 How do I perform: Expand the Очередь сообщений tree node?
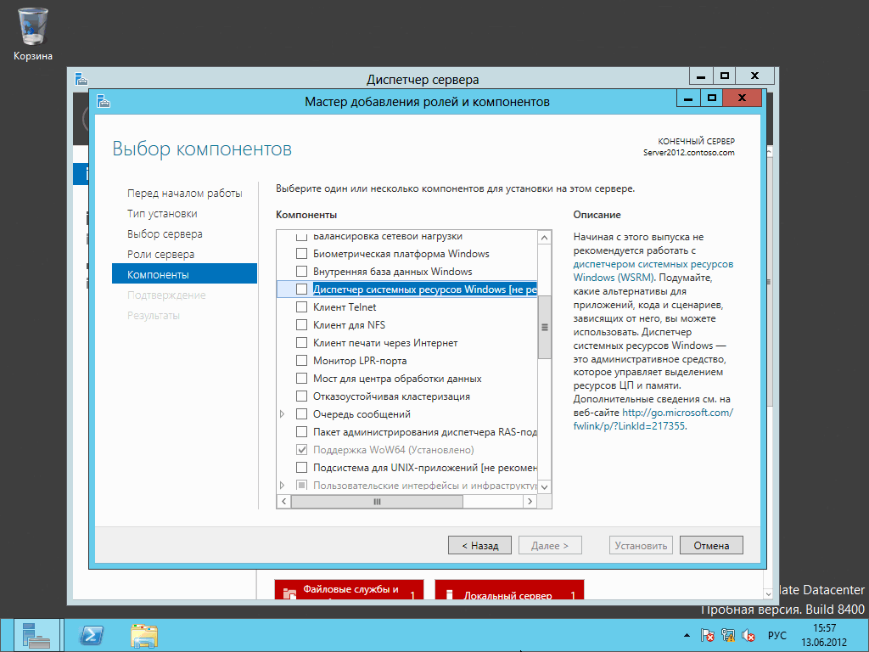pyautogui.click(x=283, y=414)
